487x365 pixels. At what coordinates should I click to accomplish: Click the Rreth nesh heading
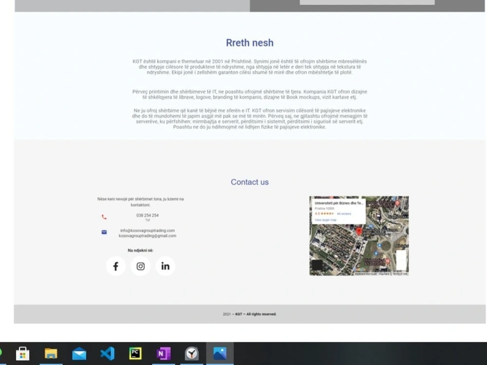[x=250, y=42]
